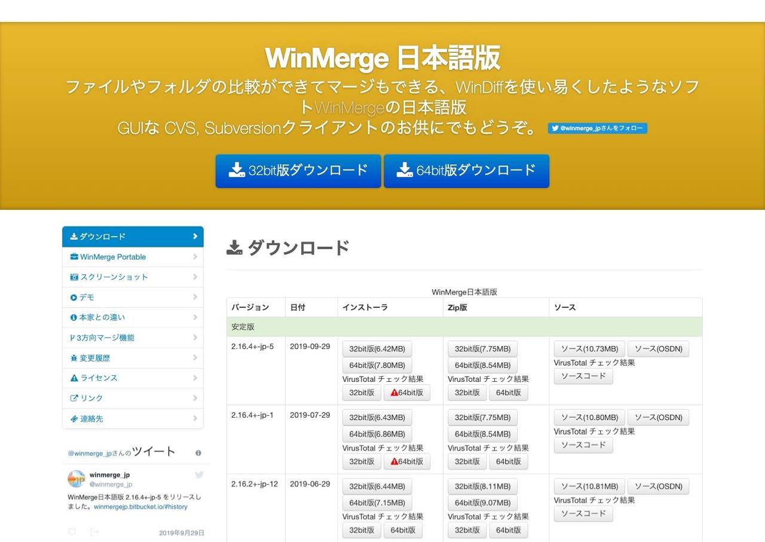The height and width of the screenshot is (542, 765).
Task: Click the share icon under the tweet
Action: pyautogui.click(x=94, y=532)
